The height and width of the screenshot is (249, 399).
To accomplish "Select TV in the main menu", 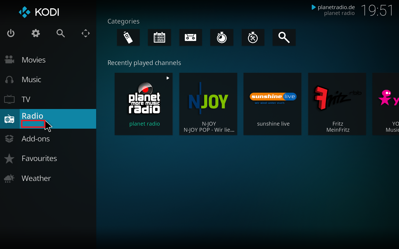I will point(48,99).
